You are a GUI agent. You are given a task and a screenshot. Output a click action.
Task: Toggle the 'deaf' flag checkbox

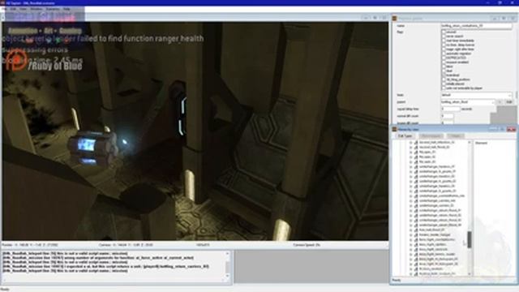[444, 71]
